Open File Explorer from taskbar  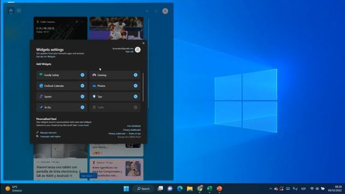click(190, 189)
